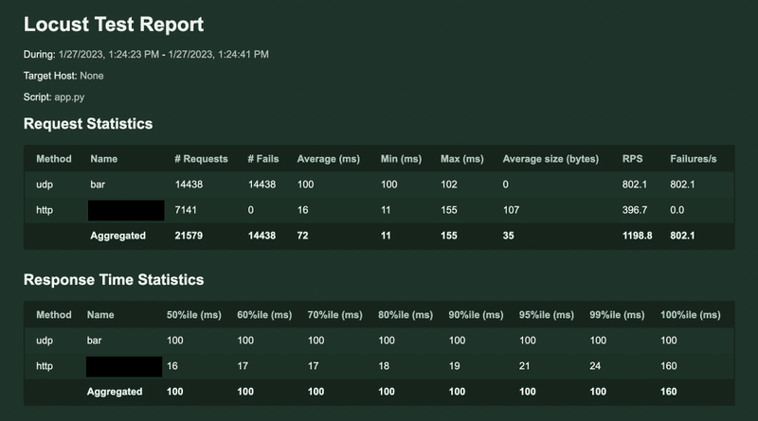The image size is (758, 421).
Task: Click the '50%ile (ms)' column header
Action: 194,315
